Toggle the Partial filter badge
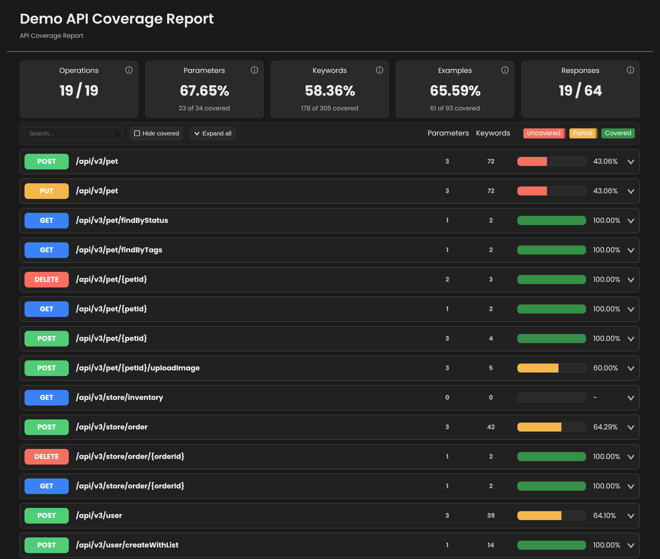660x559 pixels. pyautogui.click(x=583, y=133)
